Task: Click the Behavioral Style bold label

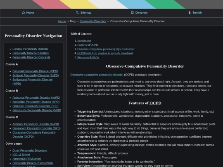Action: (x=89, y=116)
